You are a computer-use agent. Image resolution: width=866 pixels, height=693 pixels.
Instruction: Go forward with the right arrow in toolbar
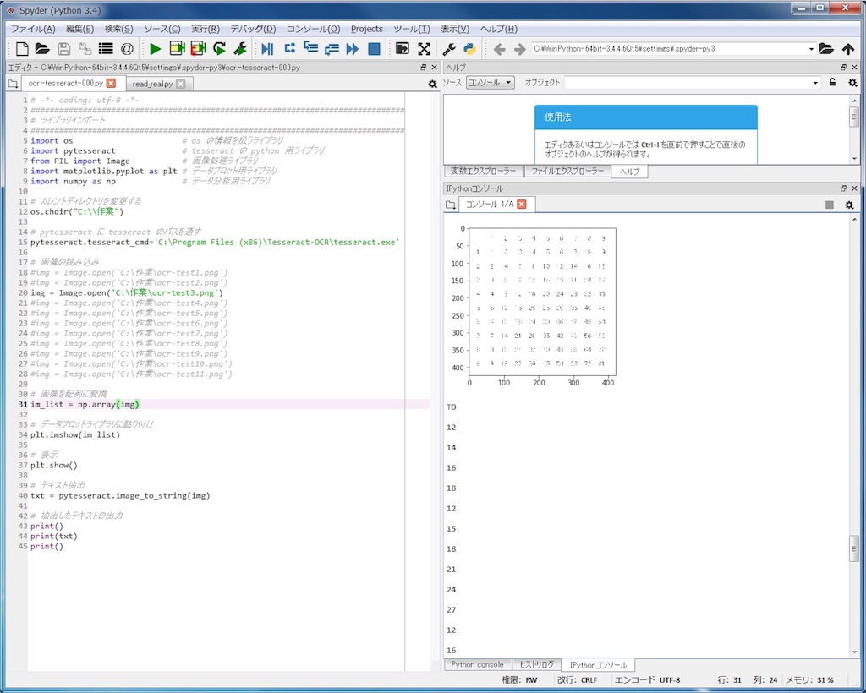click(x=520, y=50)
